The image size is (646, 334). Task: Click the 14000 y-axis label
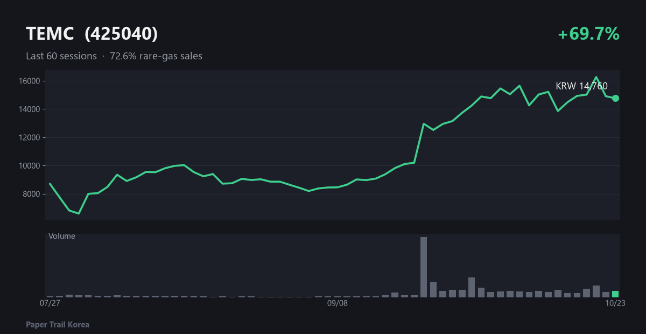click(x=30, y=109)
